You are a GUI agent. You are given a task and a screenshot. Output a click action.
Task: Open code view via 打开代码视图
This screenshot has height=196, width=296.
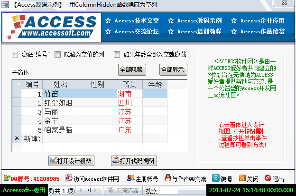134,161
